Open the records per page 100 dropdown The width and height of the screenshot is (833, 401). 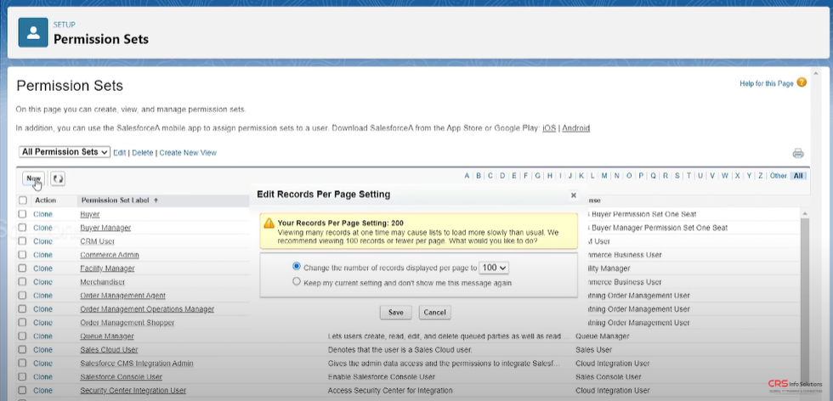coord(494,268)
